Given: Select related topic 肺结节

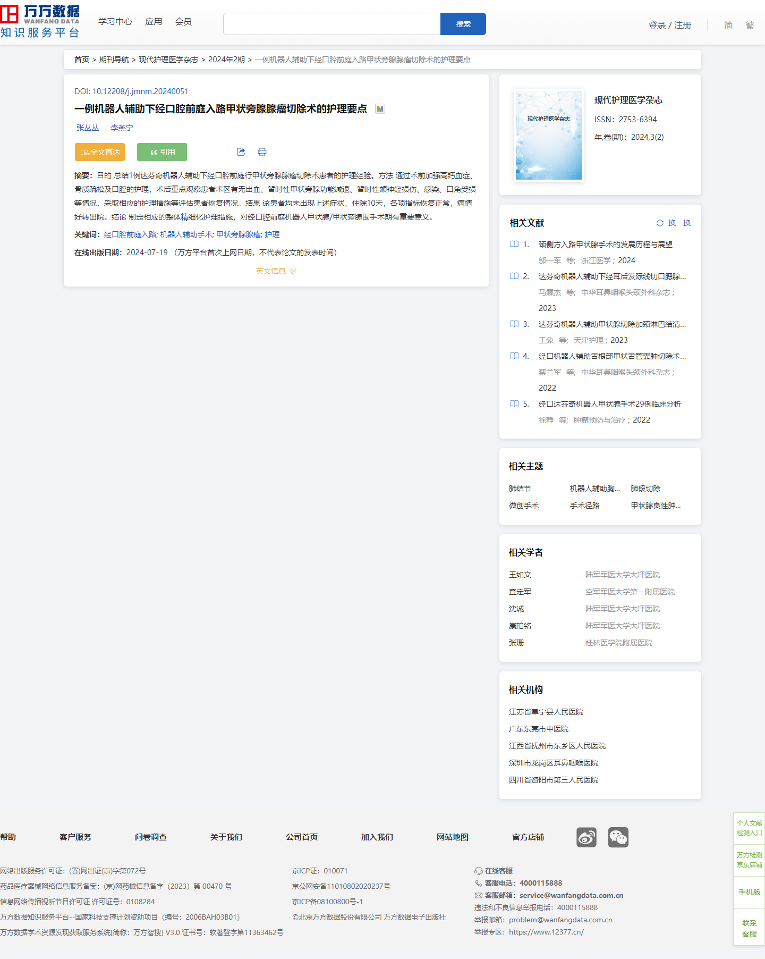Looking at the screenshot, I should coord(520,489).
